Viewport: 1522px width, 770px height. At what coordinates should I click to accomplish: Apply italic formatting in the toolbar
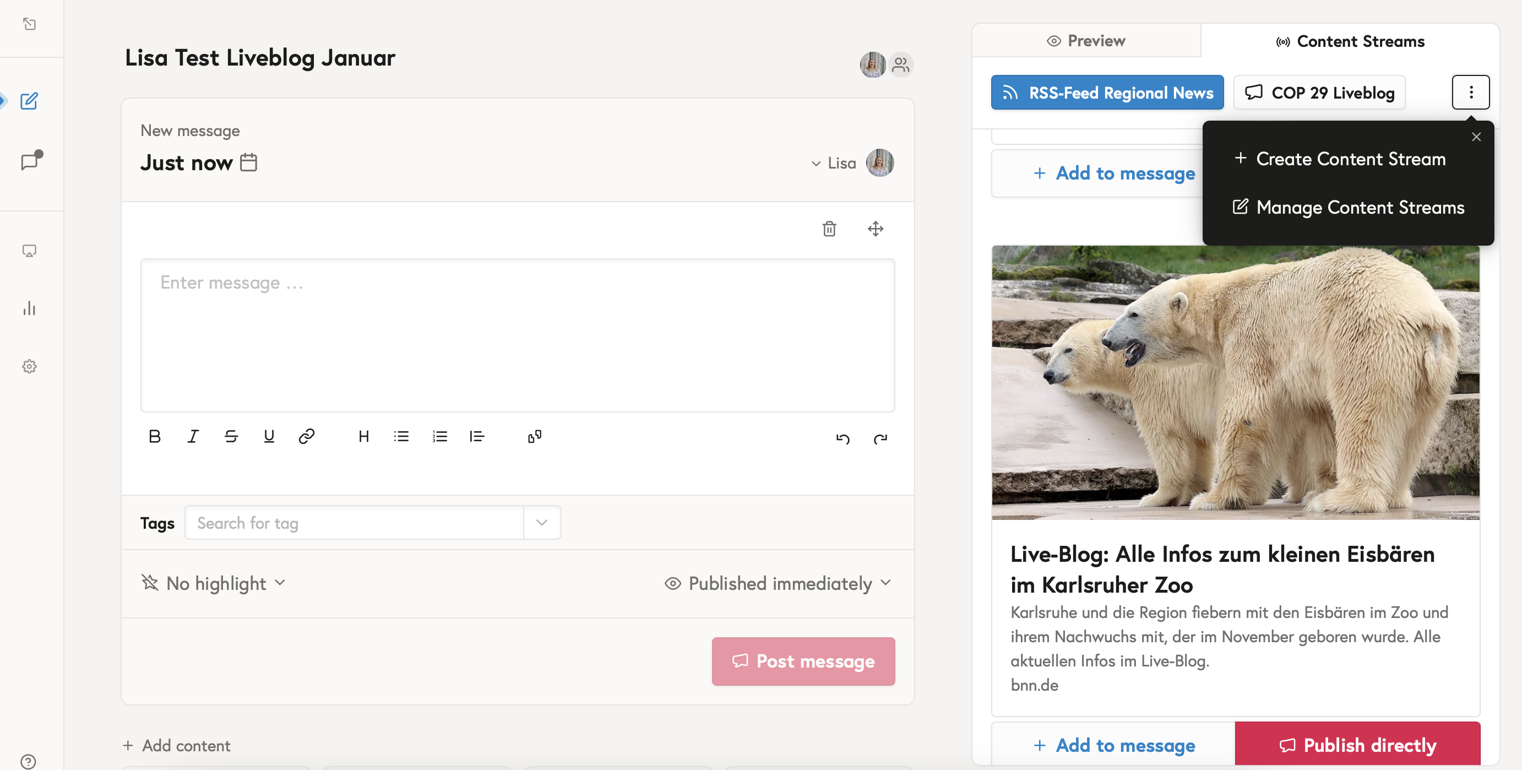click(193, 436)
